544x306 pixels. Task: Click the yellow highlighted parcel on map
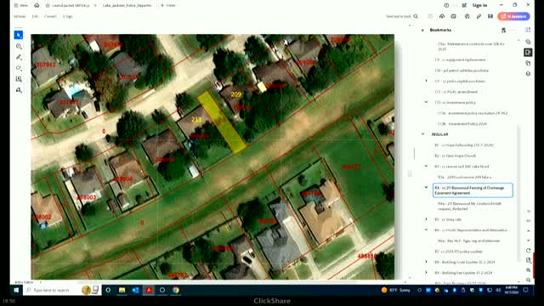(x=222, y=122)
